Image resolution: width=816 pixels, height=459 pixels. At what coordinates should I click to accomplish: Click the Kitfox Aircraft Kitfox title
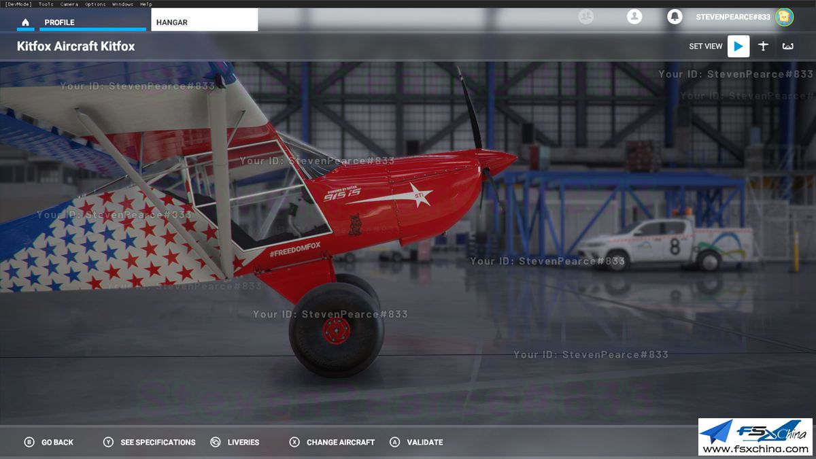point(76,46)
